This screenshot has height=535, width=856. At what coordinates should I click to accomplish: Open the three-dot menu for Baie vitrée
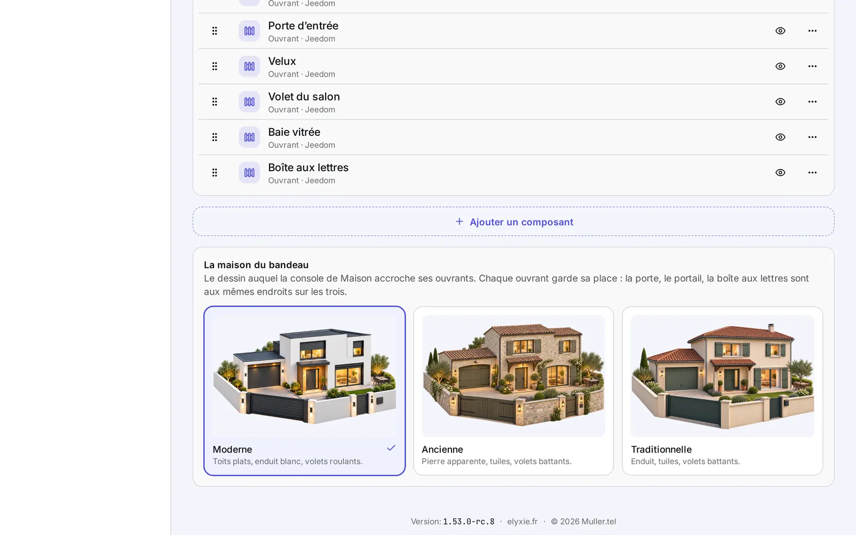[x=812, y=137]
